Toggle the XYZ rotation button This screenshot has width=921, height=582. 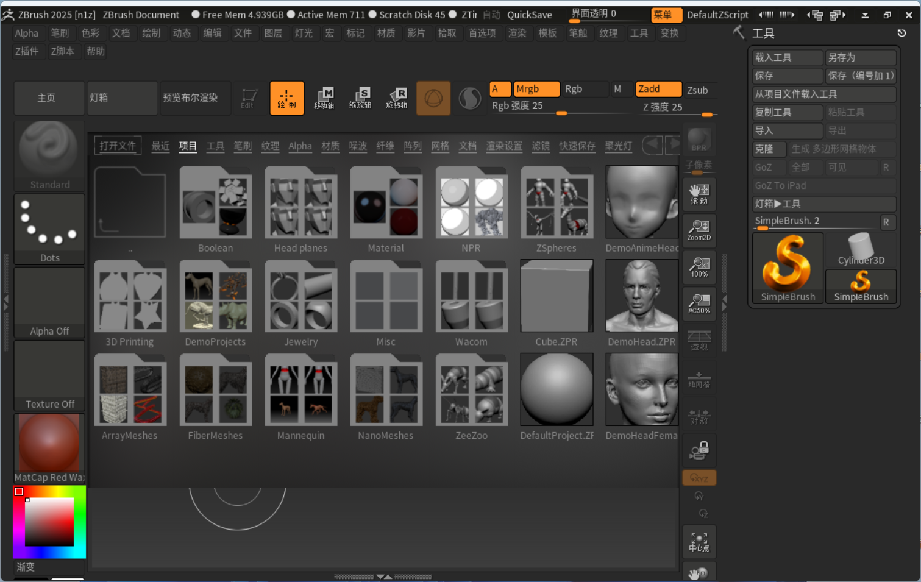[x=699, y=478]
